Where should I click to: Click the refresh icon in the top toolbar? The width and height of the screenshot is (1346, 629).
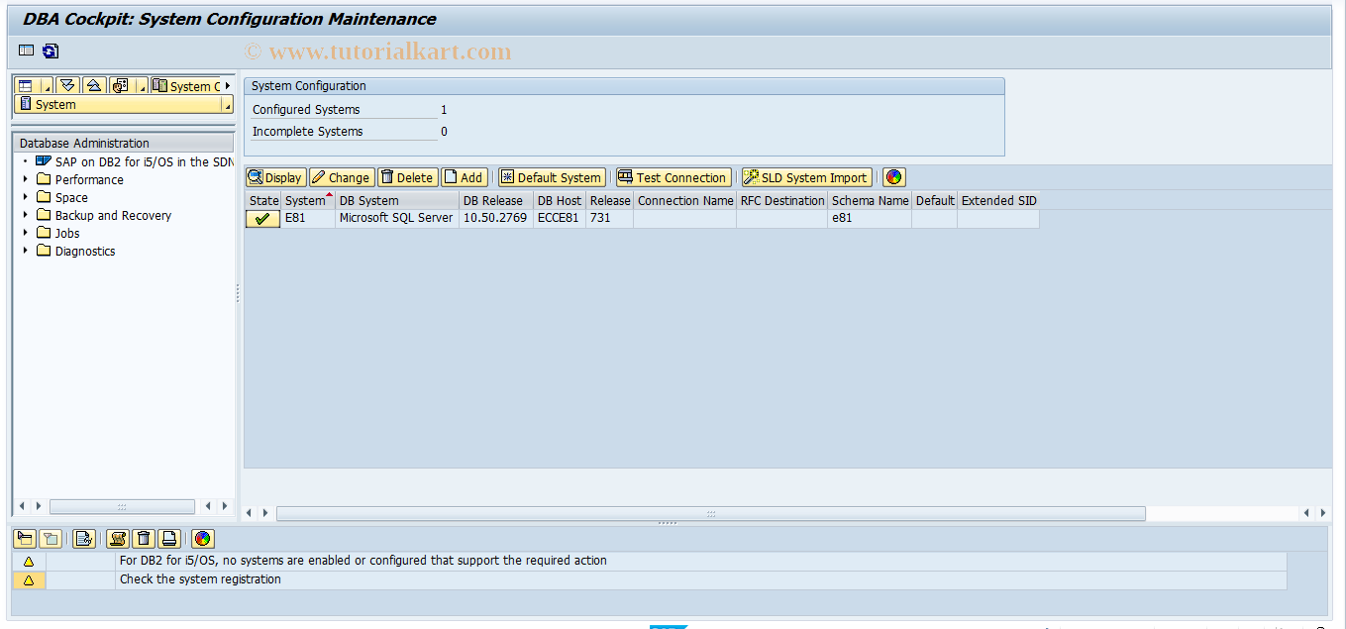(51, 52)
